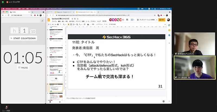
Task: Open the レイアウト dropdown
Action: (99, 24)
